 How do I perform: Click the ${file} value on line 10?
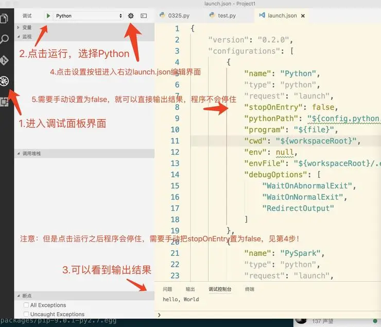314,130
